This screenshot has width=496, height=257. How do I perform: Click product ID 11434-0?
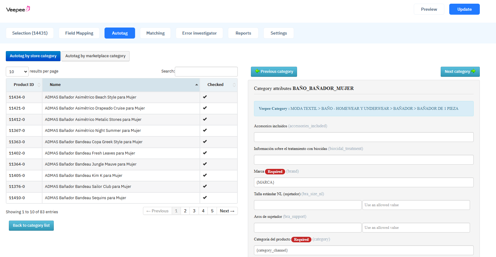[x=17, y=97]
